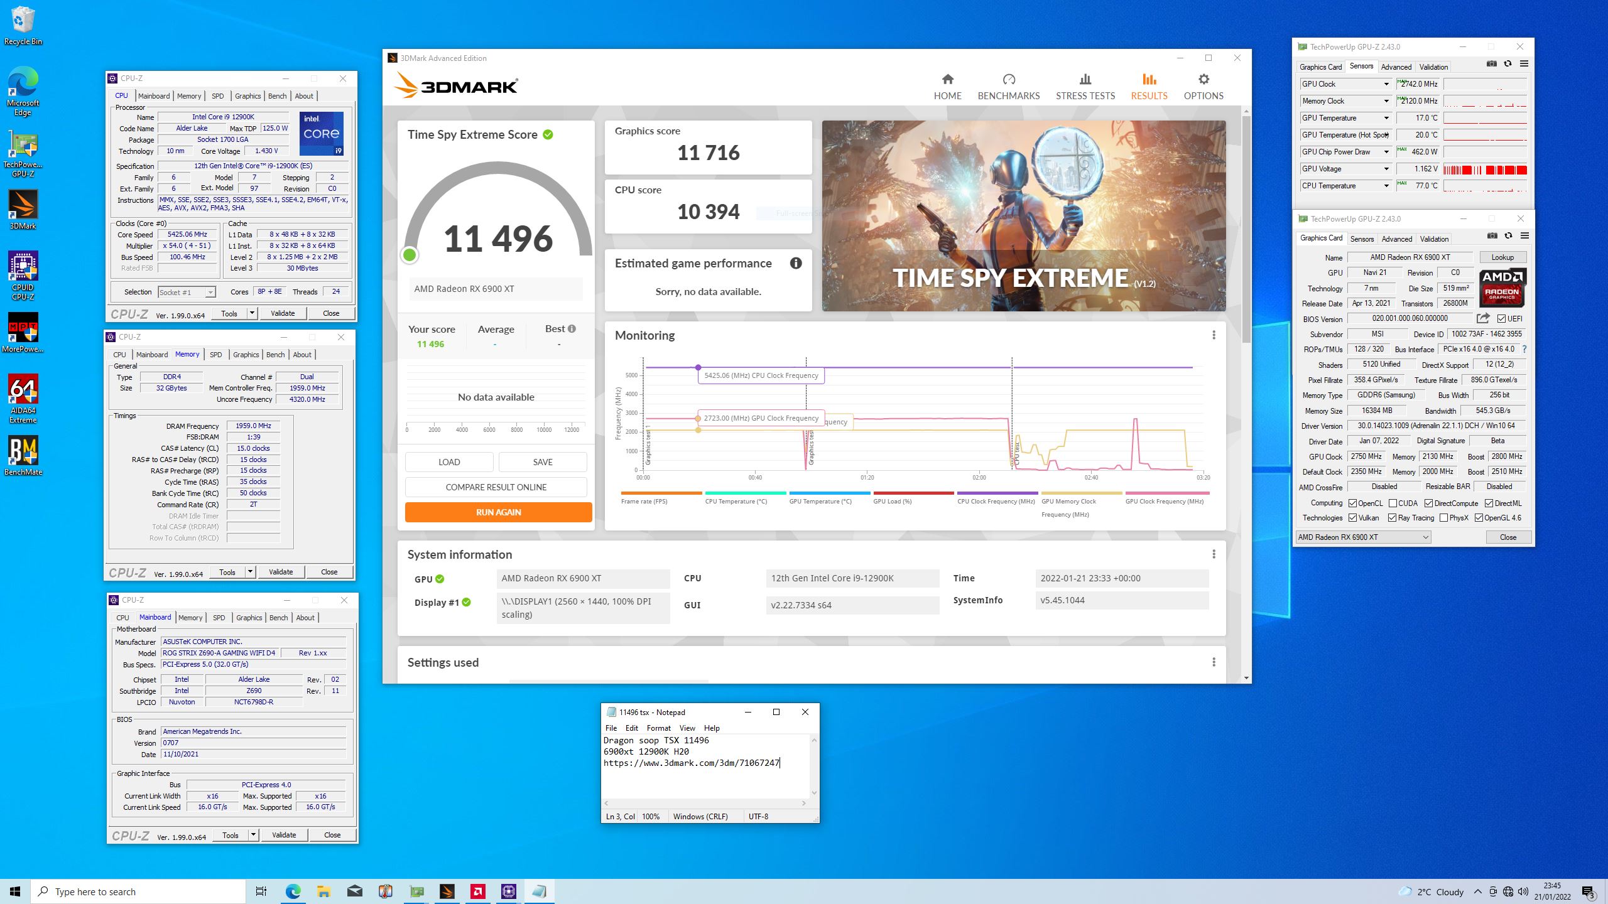Click the LOAD result button
This screenshot has height=904, width=1608.
click(x=449, y=462)
